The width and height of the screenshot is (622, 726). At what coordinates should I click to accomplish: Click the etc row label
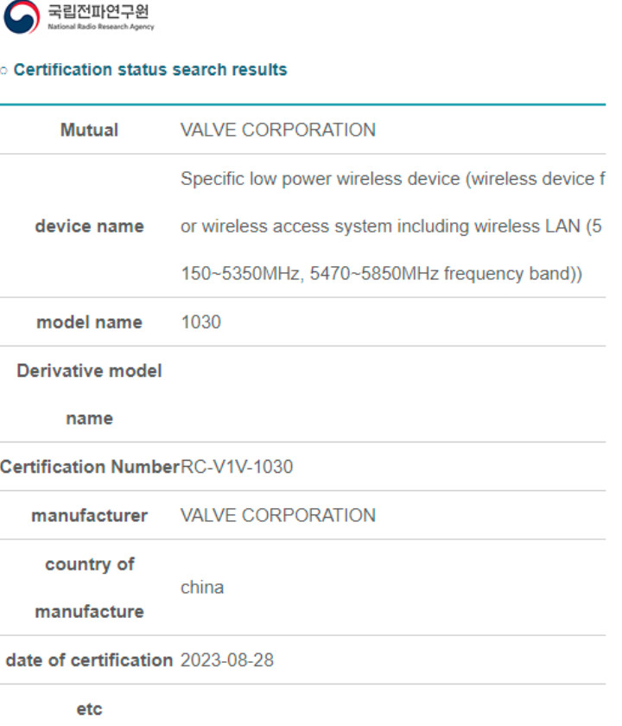pyautogui.click(x=89, y=709)
